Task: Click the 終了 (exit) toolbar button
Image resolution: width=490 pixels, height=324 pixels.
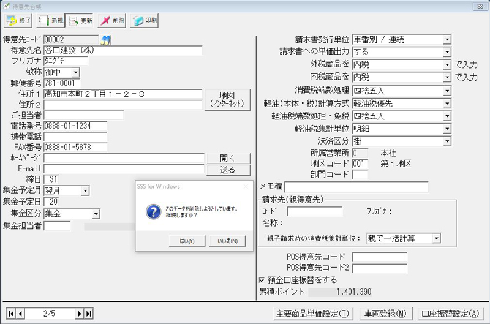Action: click(18, 20)
